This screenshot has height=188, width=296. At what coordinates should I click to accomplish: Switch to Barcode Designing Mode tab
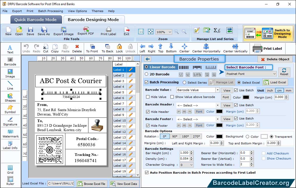pos(93,20)
